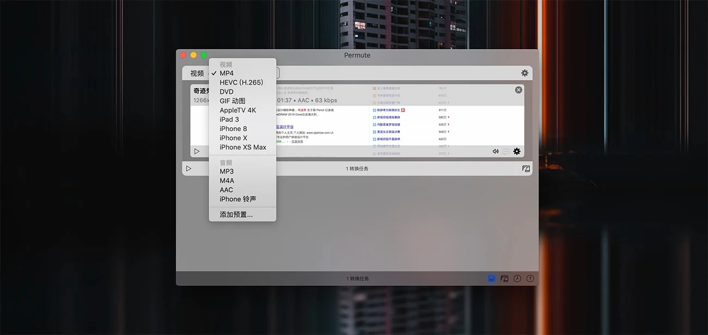
Task: Click 添加预置... to add a preset
Action: tap(236, 215)
